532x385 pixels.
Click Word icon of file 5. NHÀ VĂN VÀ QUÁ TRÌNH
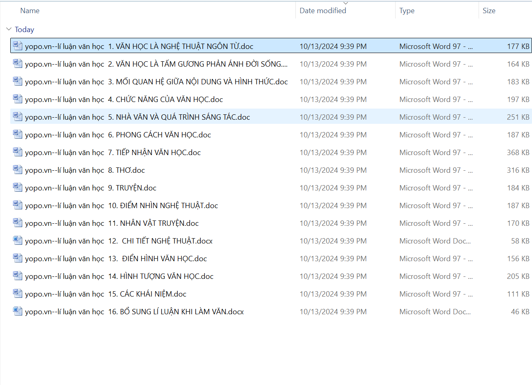(17, 116)
